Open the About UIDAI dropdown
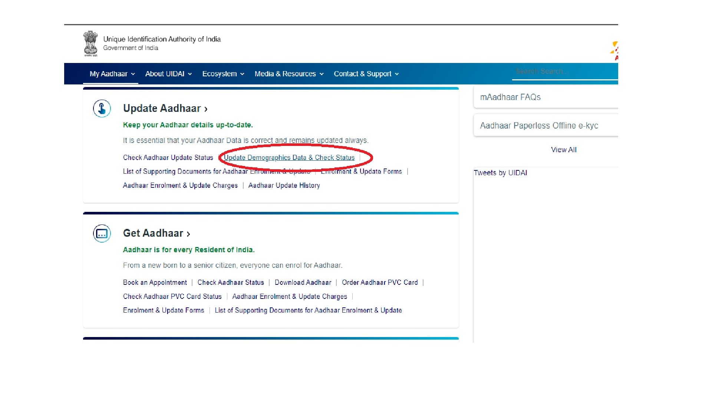Image resolution: width=712 pixels, height=400 pixels. (168, 74)
